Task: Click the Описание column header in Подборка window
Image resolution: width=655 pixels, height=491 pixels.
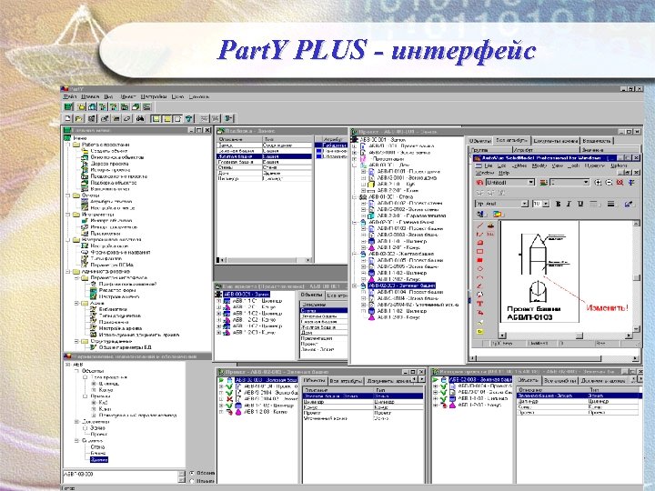Action: click(x=239, y=139)
